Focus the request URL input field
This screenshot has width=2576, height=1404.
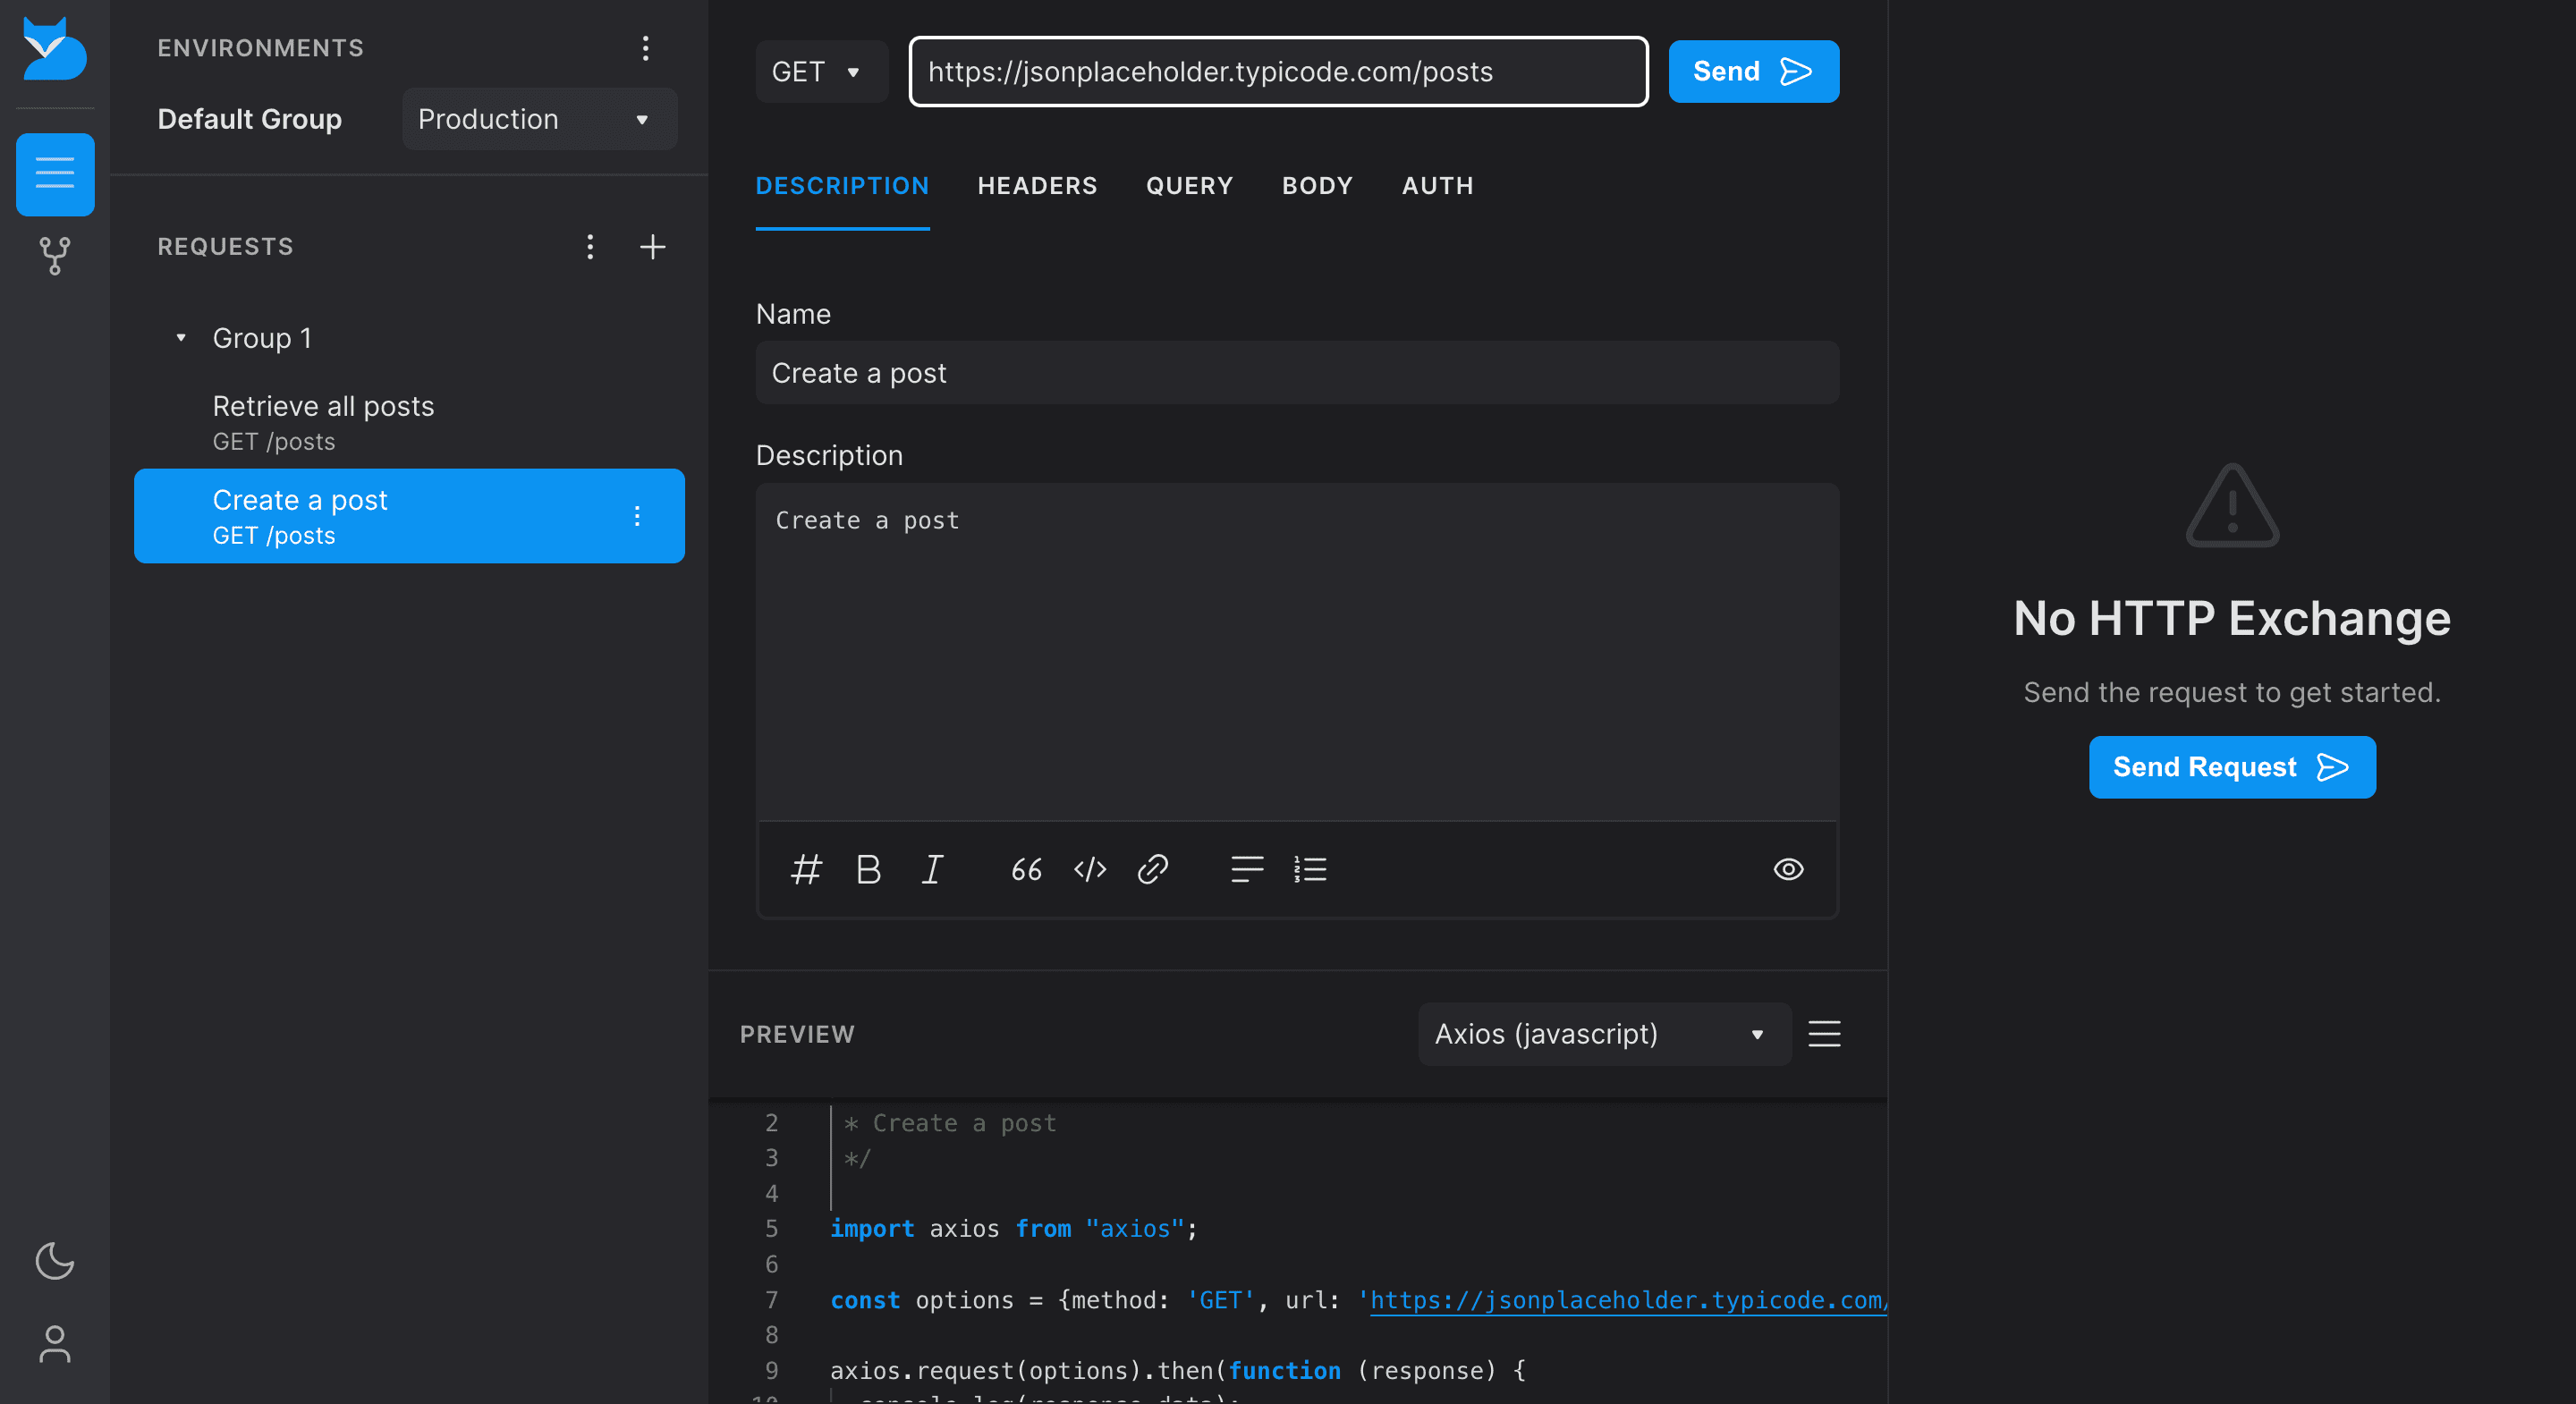(1278, 71)
